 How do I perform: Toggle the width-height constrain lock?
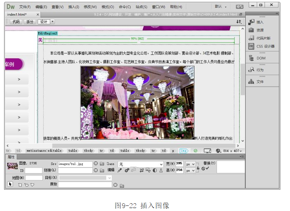click(198, 168)
